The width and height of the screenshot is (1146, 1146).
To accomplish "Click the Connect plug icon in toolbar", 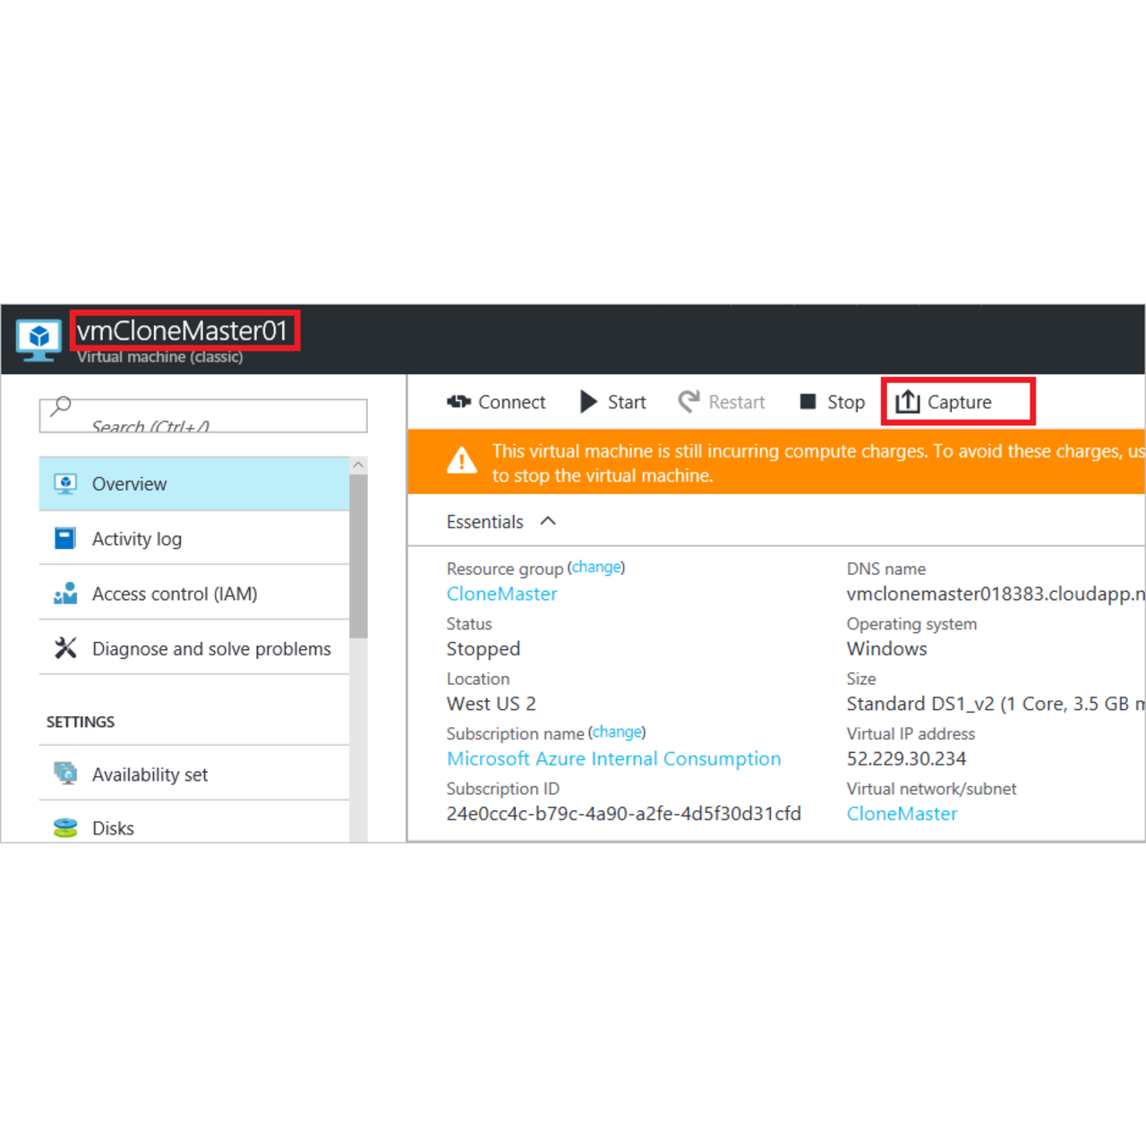I will (458, 402).
